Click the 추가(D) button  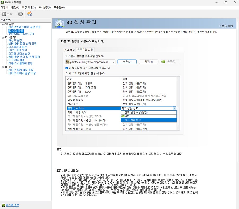pos(127,62)
